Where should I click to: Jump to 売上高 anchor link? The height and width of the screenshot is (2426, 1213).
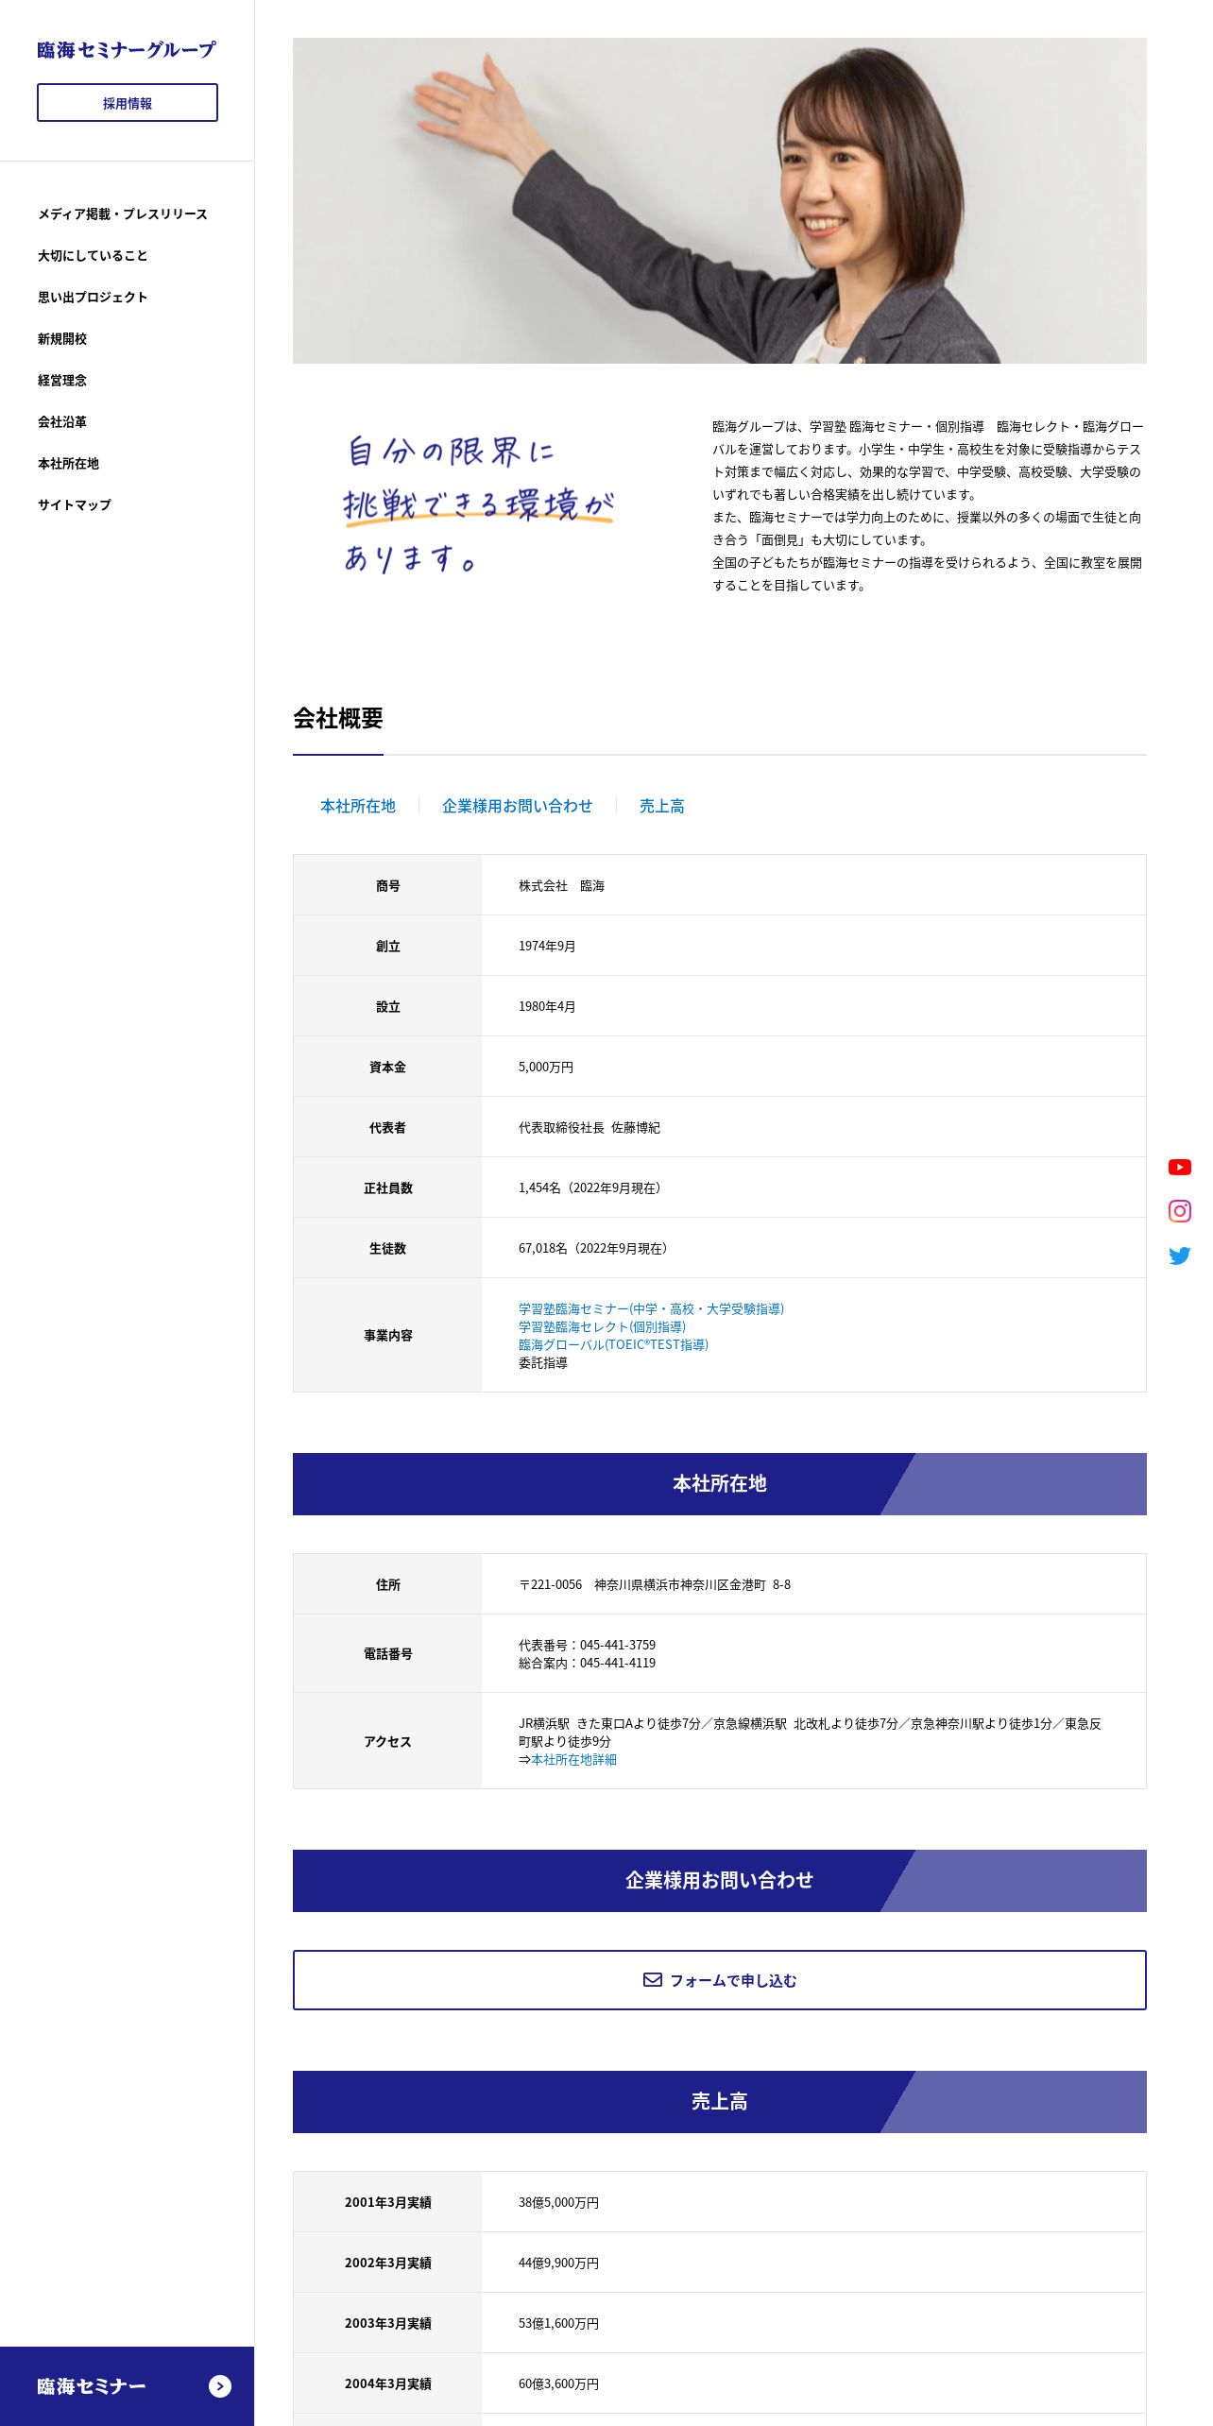click(661, 806)
